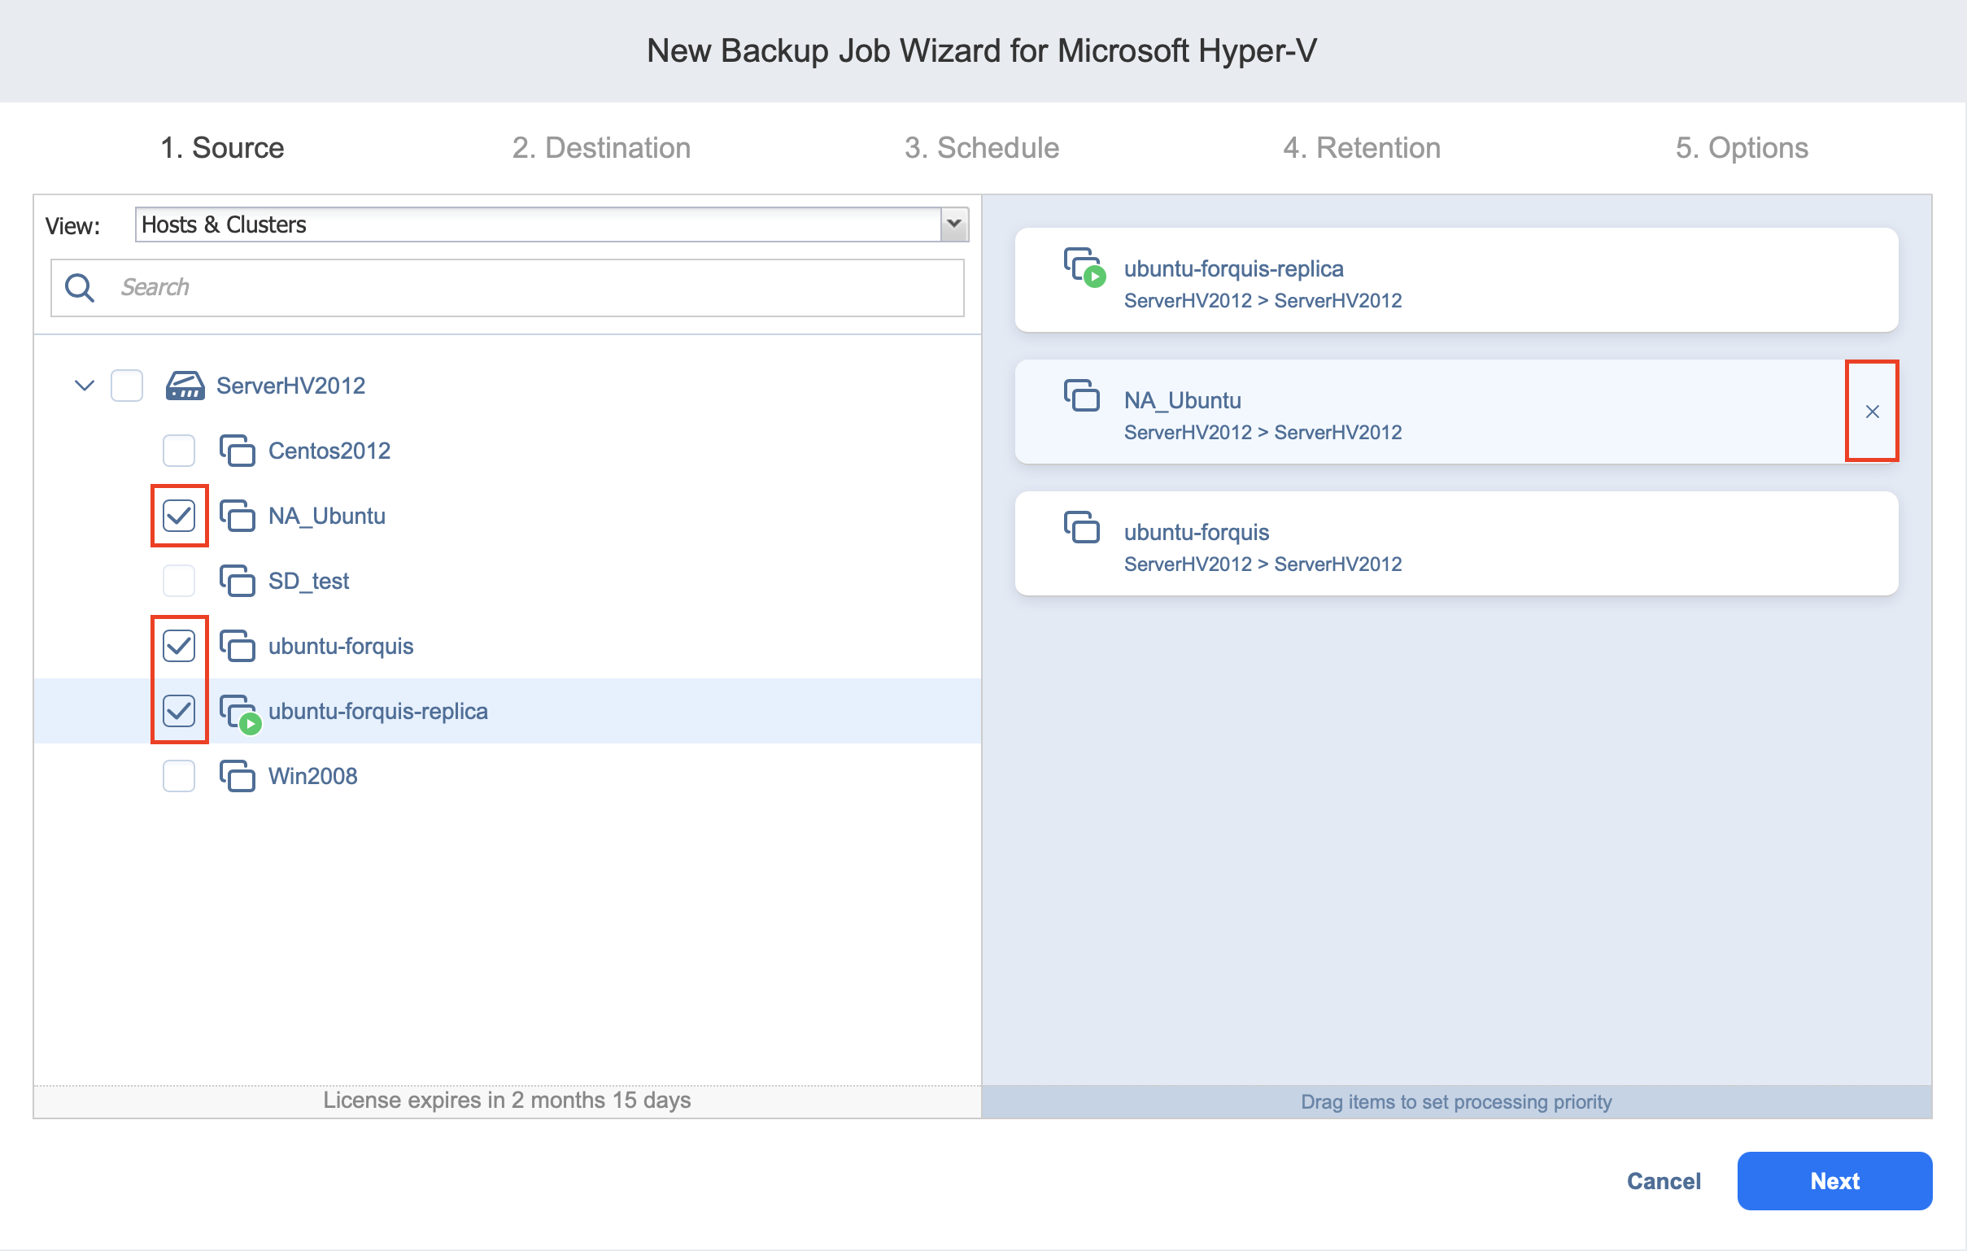This screenshot has width=1967, height=1251.
Task: Click the ubuntu-forquis-replica icon in the right pane
Action: [x=1084, y=266]
